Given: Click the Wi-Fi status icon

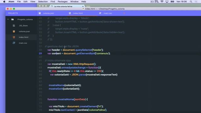Looking at the screenshot, I should coord(162,2).
